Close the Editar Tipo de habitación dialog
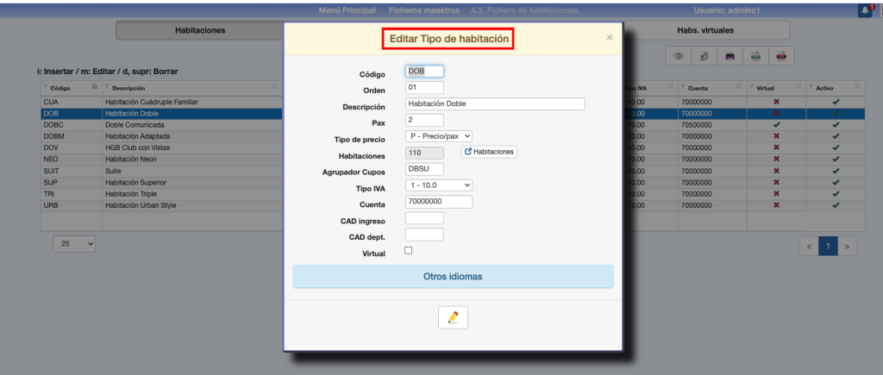This screenshot has height=375, width=883. [610, 38]
